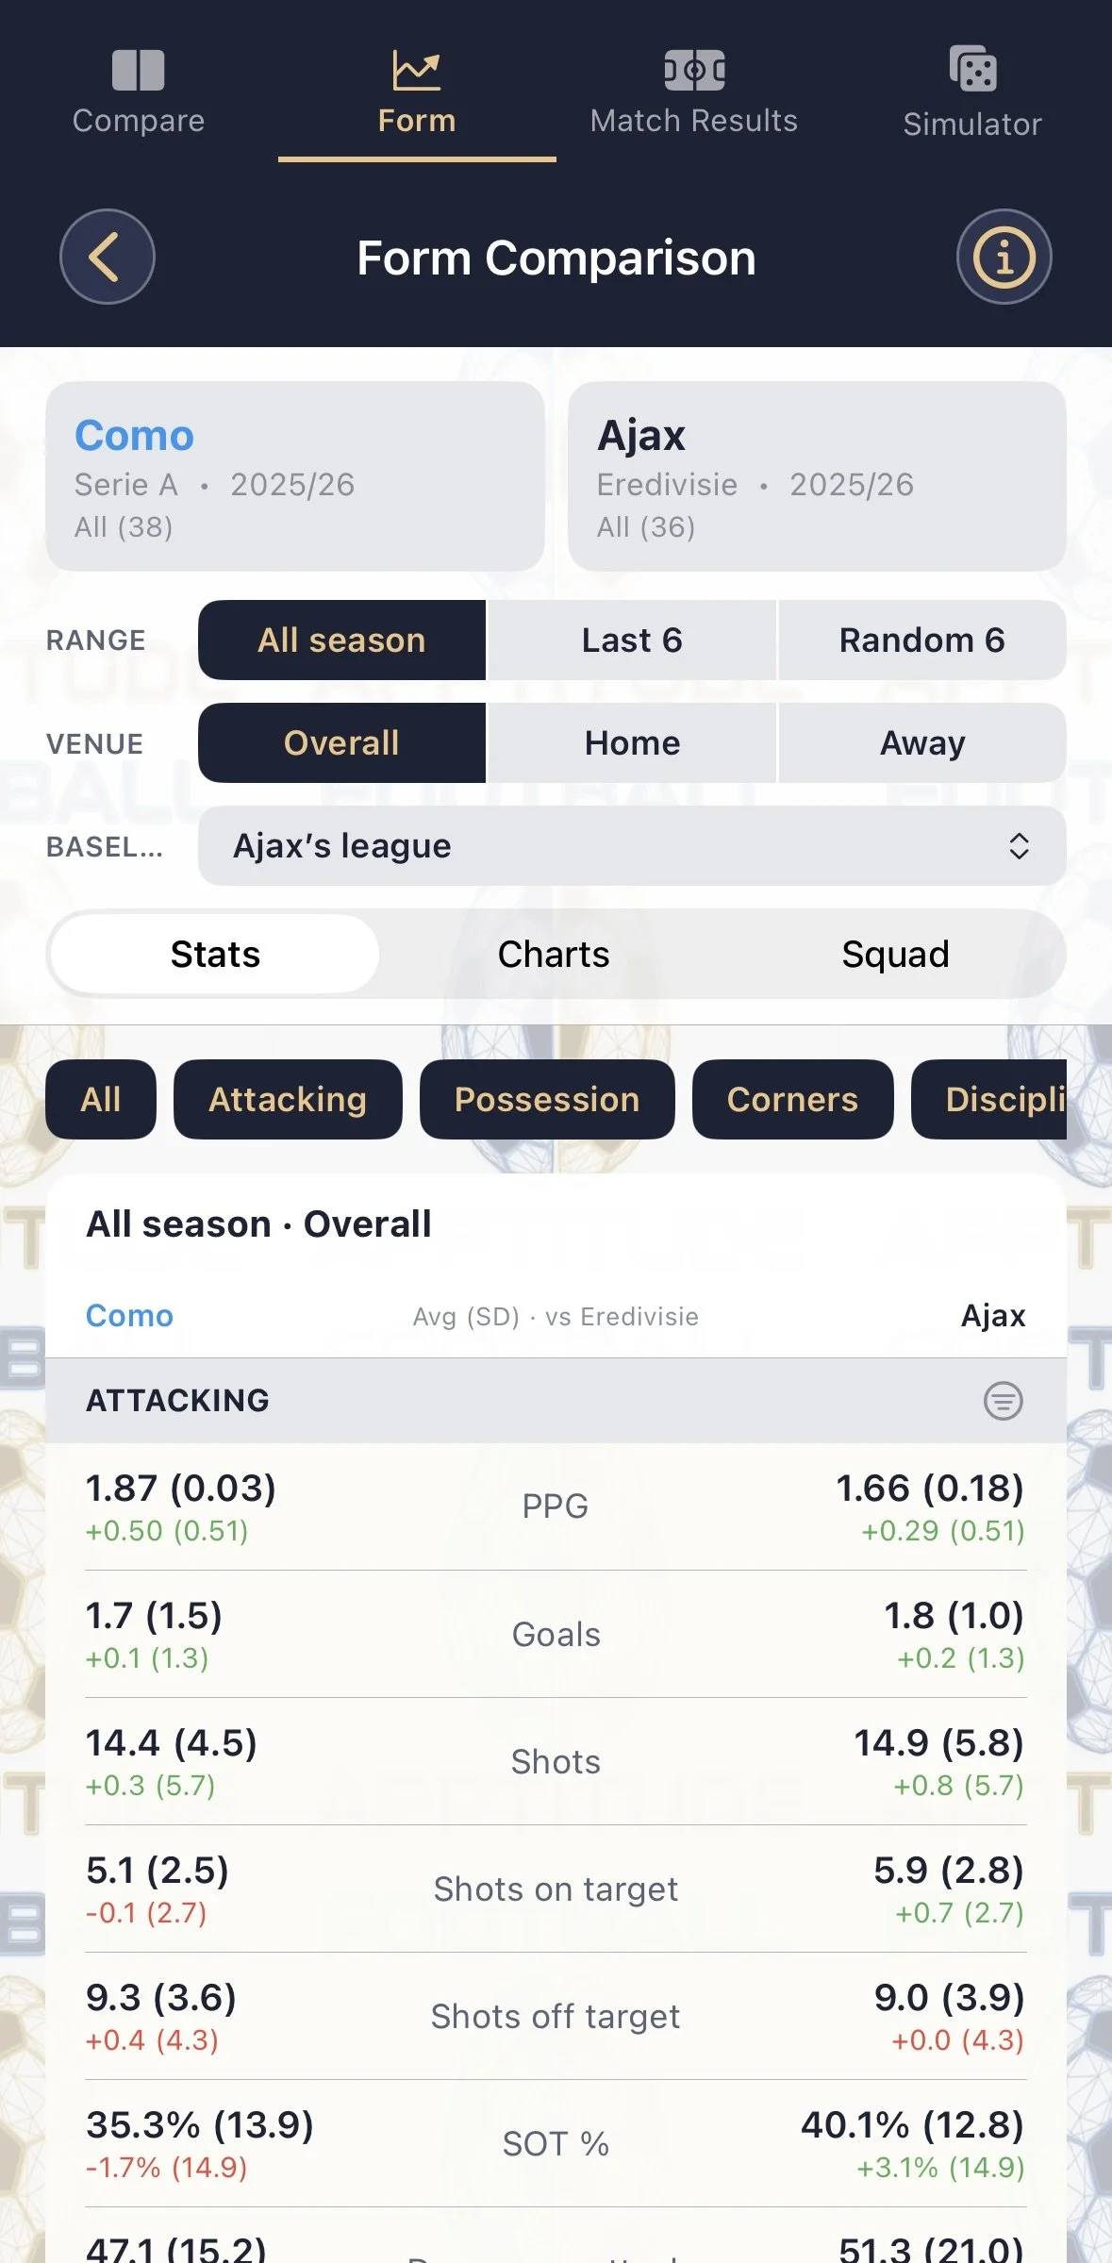This screenshot has height=2263, width=1112.
Task: Select the Last 6 range option
Action: pos(631,641)
